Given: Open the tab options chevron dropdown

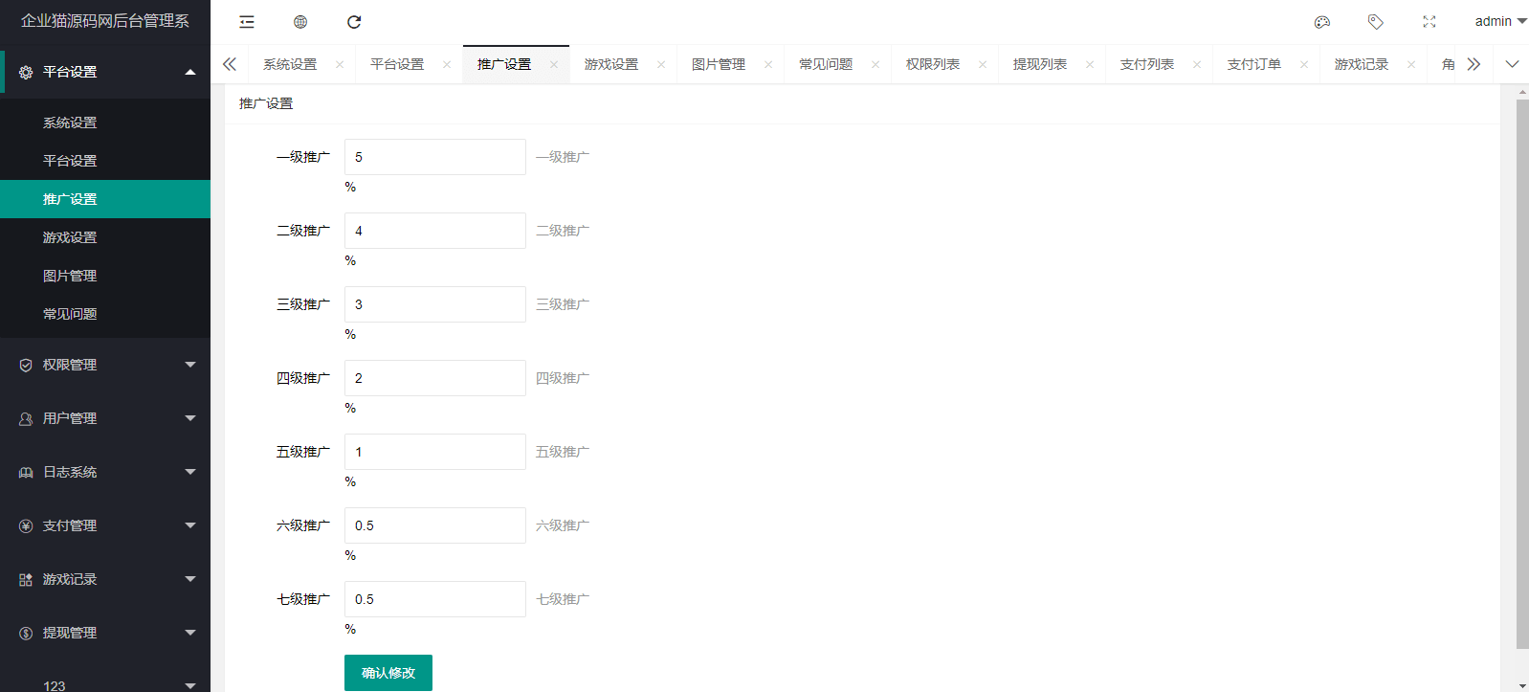Looking at the screenshot, I should click(x=1512, y=64).
